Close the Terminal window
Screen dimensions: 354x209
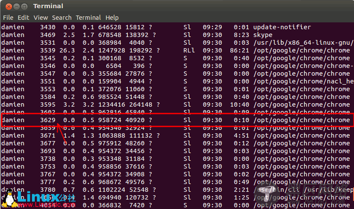click(9, 6)
